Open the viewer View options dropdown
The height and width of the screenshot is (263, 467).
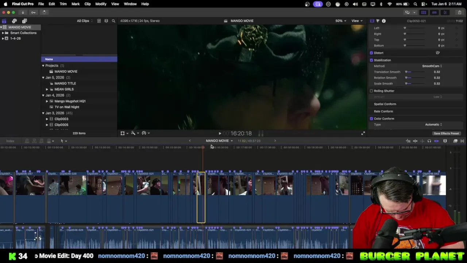pyautogui.click(x=356, y=21)
